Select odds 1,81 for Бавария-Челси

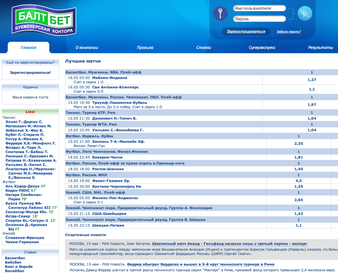pyautogui.click(x=298, y=157)
